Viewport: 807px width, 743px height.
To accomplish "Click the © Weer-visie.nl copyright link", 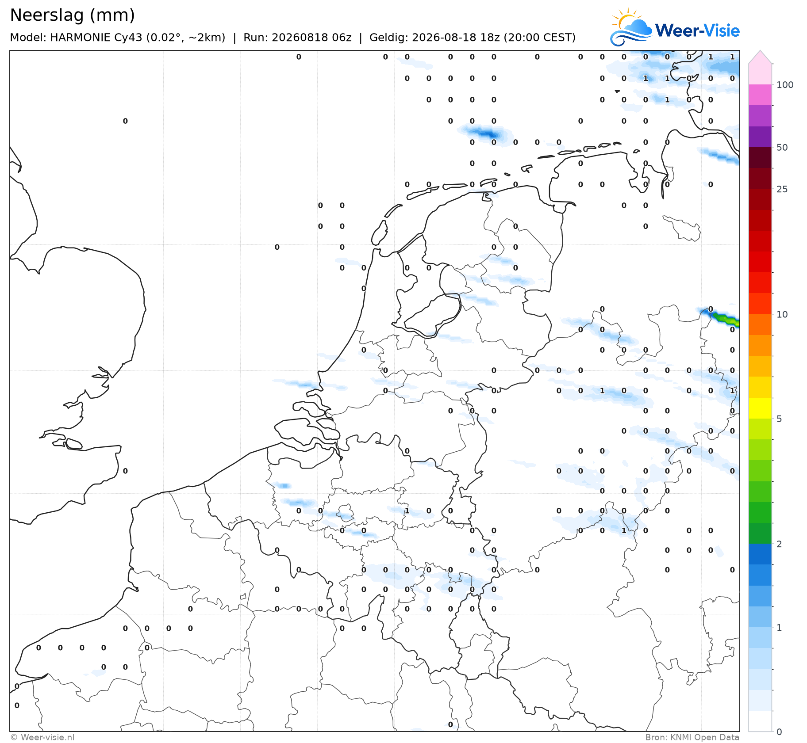I will pyautogui.click(x=42, y=737).
